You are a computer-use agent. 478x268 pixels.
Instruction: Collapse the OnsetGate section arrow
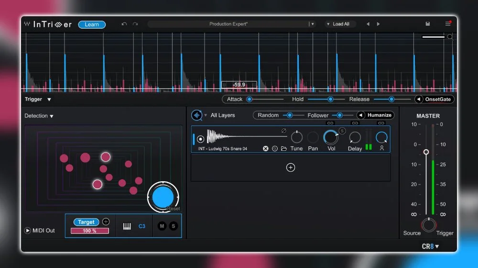point(419,99)
